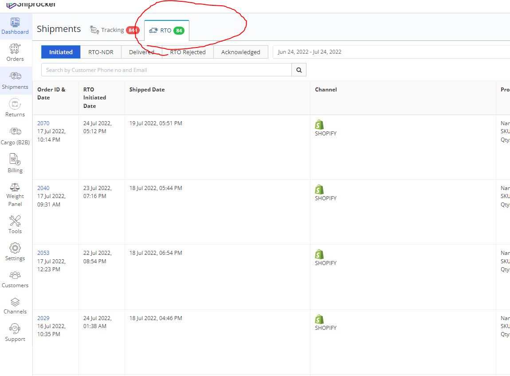
Task: Click Shopify icon in order 2029 row
Action: coord(319,319)
